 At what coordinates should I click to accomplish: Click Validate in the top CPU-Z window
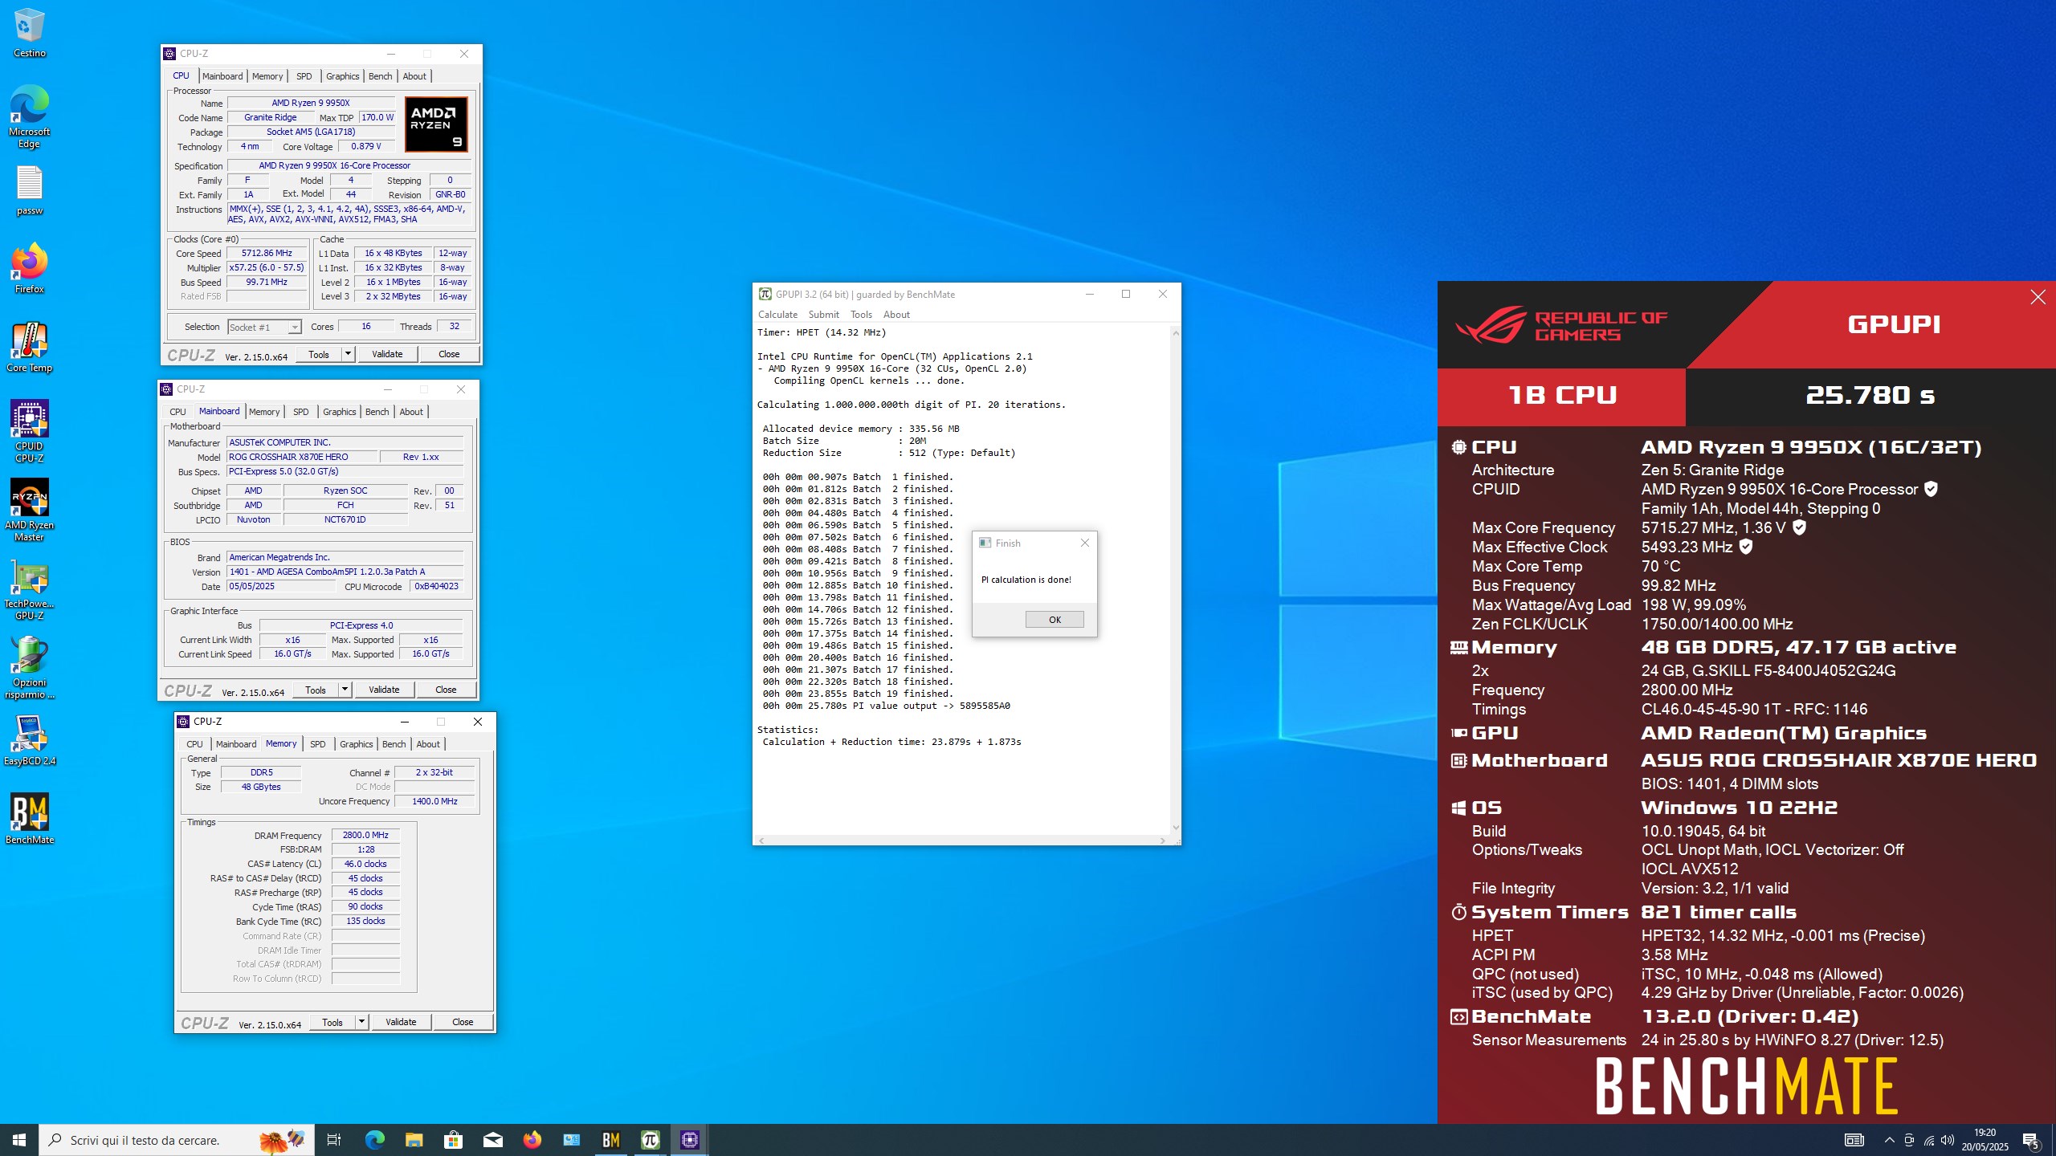click(387, 354)
